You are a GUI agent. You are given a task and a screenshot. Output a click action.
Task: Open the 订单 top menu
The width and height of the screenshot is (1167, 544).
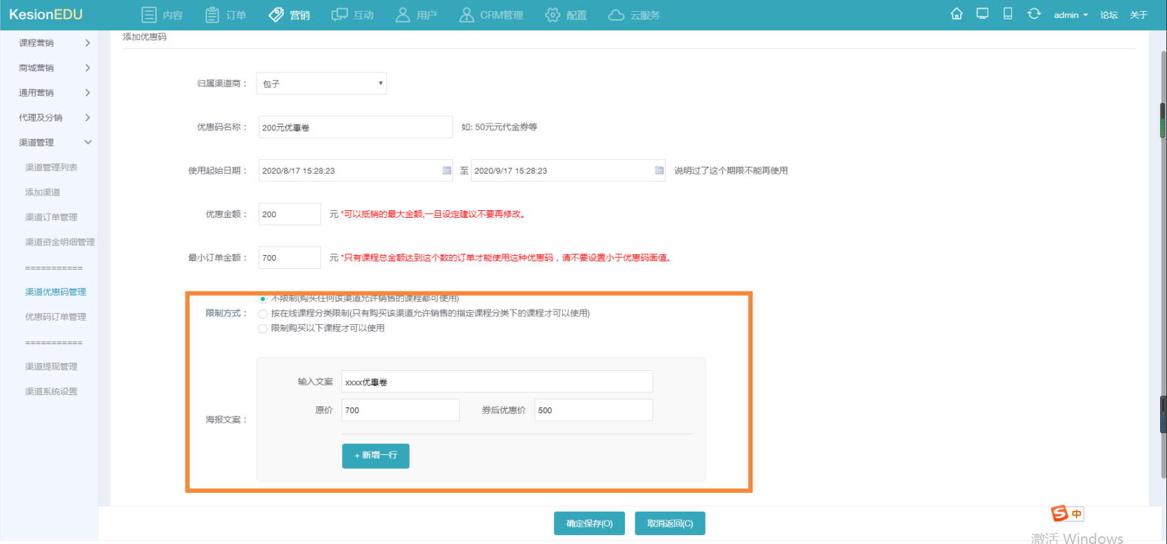(226, 14)
